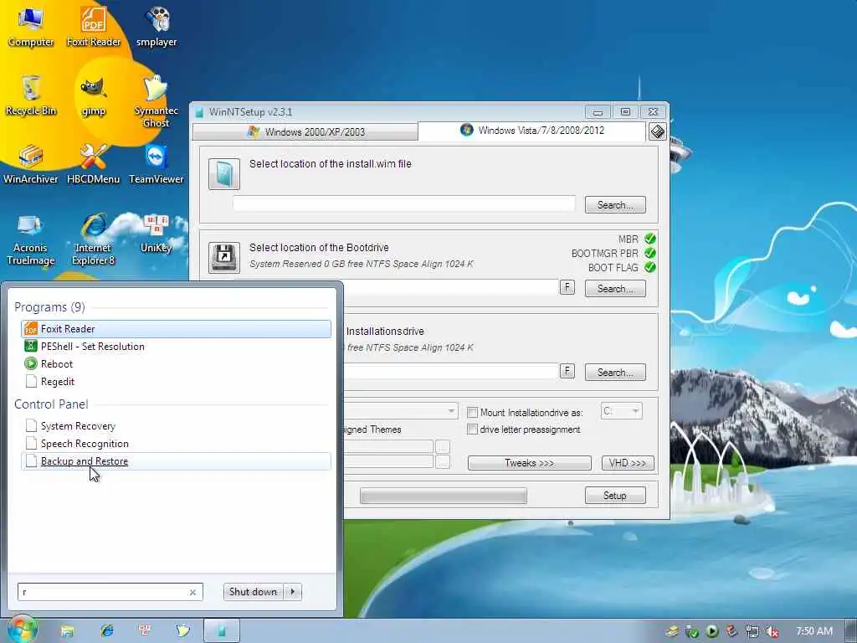The width and height of the screenshot is (857, 643).
Task: Open Foxit Reader desktop shortcut
Action: click(x=94, y=28)
